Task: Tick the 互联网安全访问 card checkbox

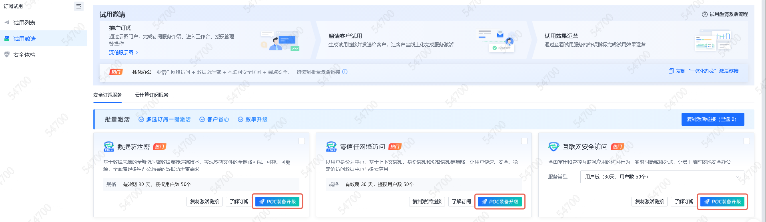Action: (746, 141)
